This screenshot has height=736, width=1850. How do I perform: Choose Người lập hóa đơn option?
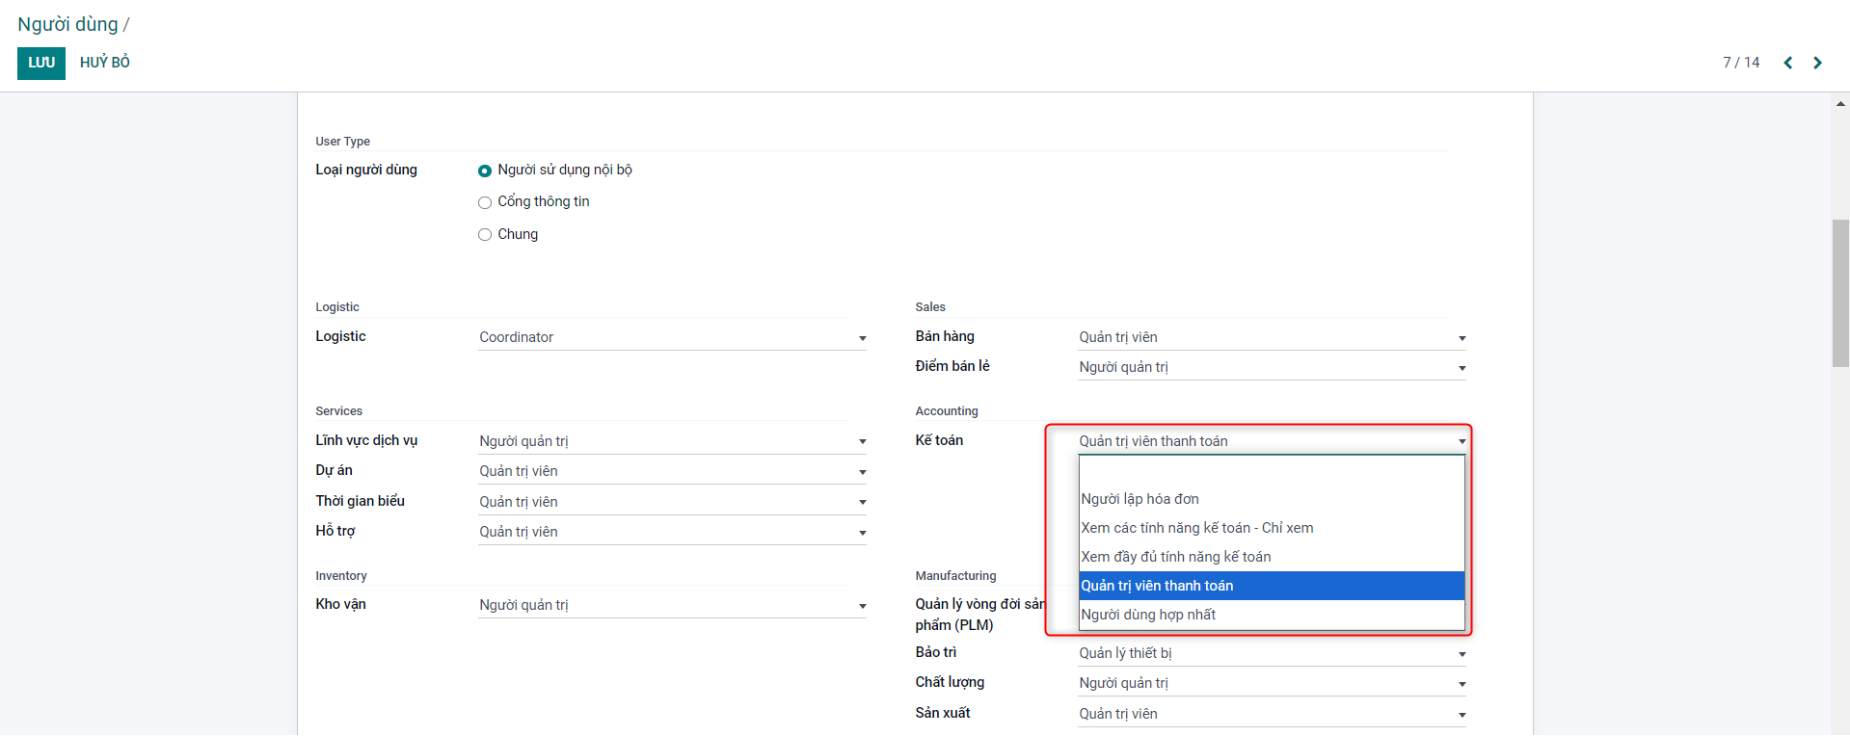(1139, 499)
